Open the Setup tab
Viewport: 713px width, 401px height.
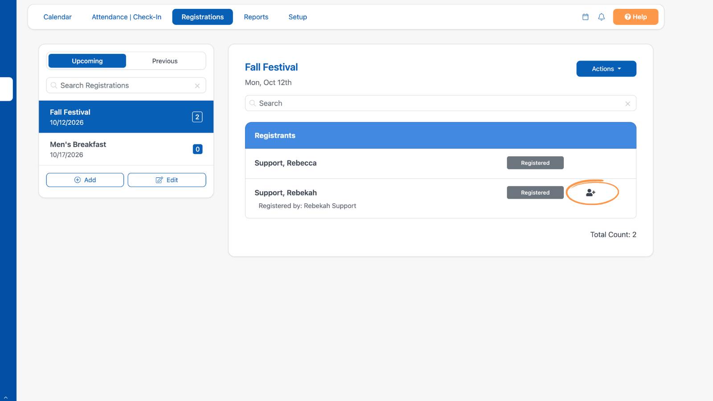pyautogui.click(x=298, y=17)
